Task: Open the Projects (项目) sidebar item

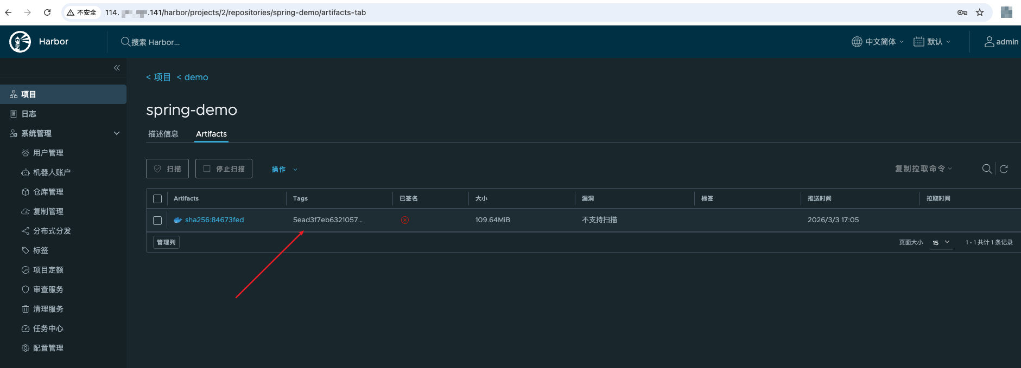Action: pyautogui.click(x=63, y=94)
